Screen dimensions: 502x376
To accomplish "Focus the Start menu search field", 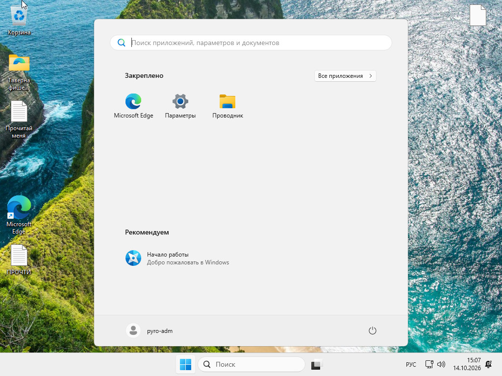I will [x=251, y=43].
